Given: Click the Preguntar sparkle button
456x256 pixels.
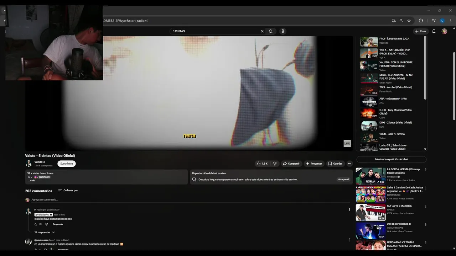Looking at the screenshot, I should (x=314, y=164).
